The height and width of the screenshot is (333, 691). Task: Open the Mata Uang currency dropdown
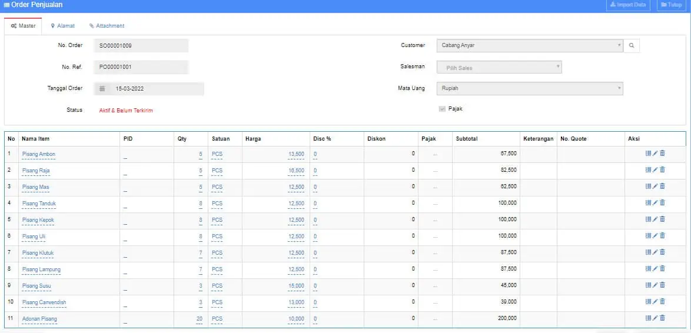[529, 88]
